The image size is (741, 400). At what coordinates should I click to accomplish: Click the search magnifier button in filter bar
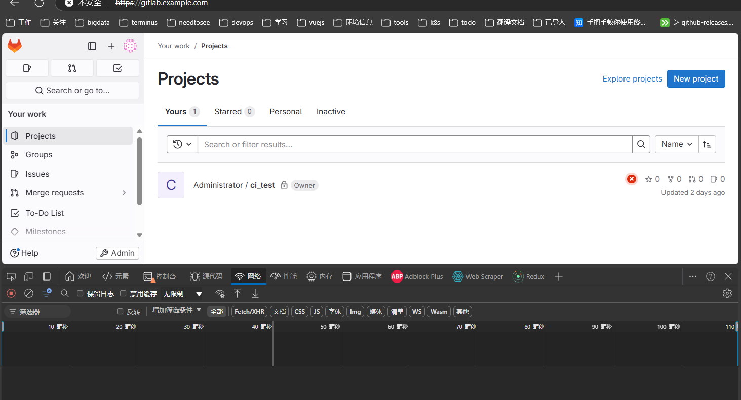tap(641, 144)
